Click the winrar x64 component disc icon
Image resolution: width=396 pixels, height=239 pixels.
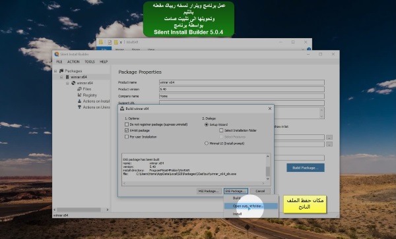pos(73,83)
